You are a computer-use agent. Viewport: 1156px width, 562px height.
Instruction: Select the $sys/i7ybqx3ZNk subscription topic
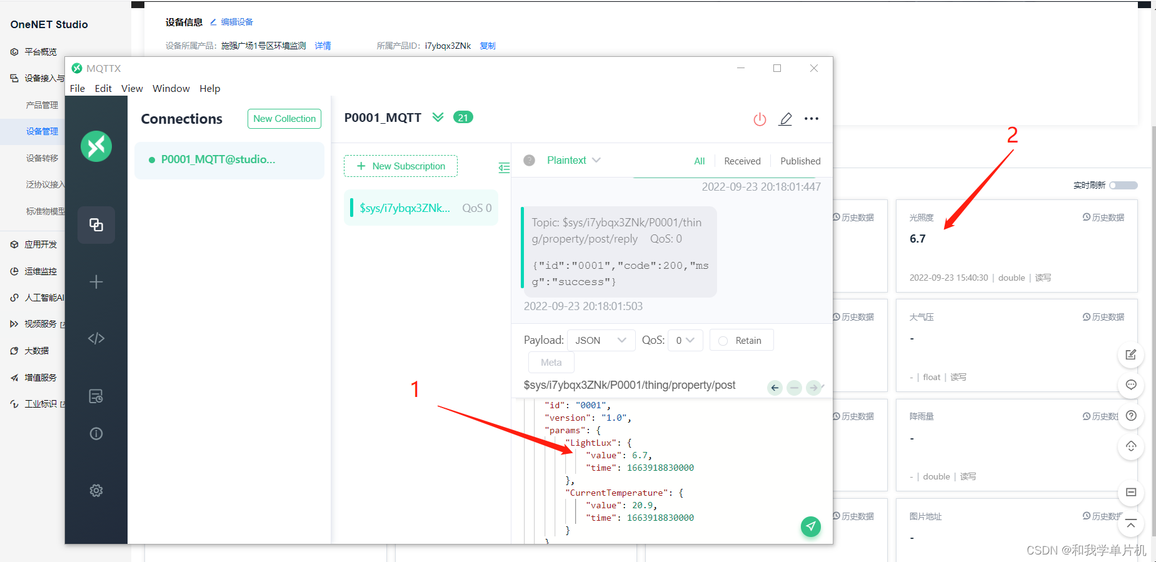pos(421,208)
